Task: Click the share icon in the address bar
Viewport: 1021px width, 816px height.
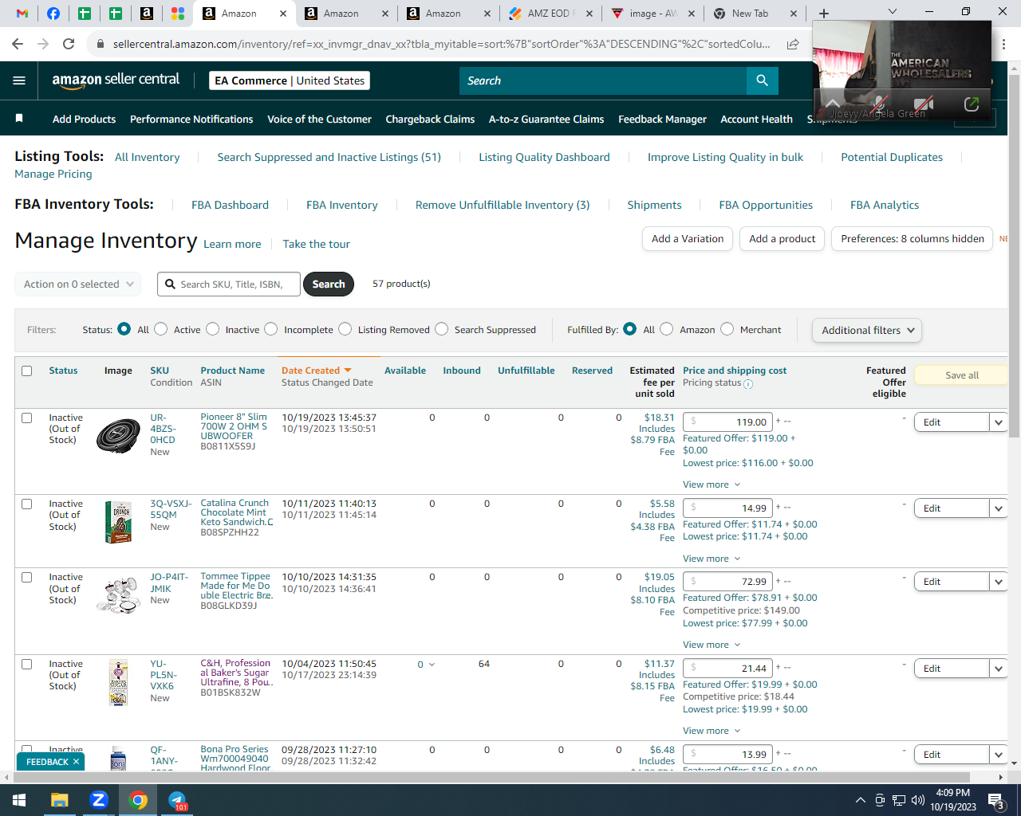Action: click(x=793, y=44)
